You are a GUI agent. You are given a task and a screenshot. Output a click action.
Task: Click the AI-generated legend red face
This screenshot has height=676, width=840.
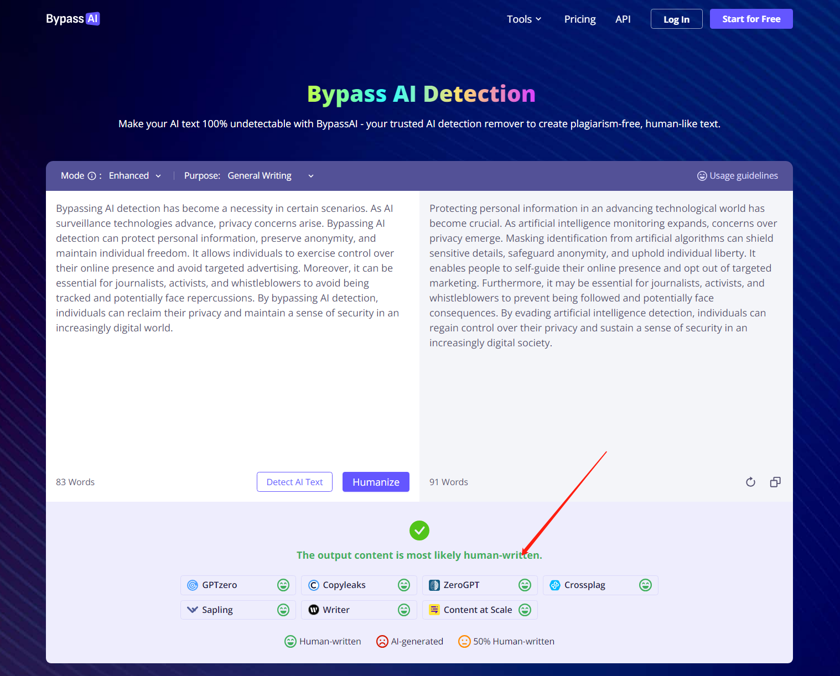[382, 641]
